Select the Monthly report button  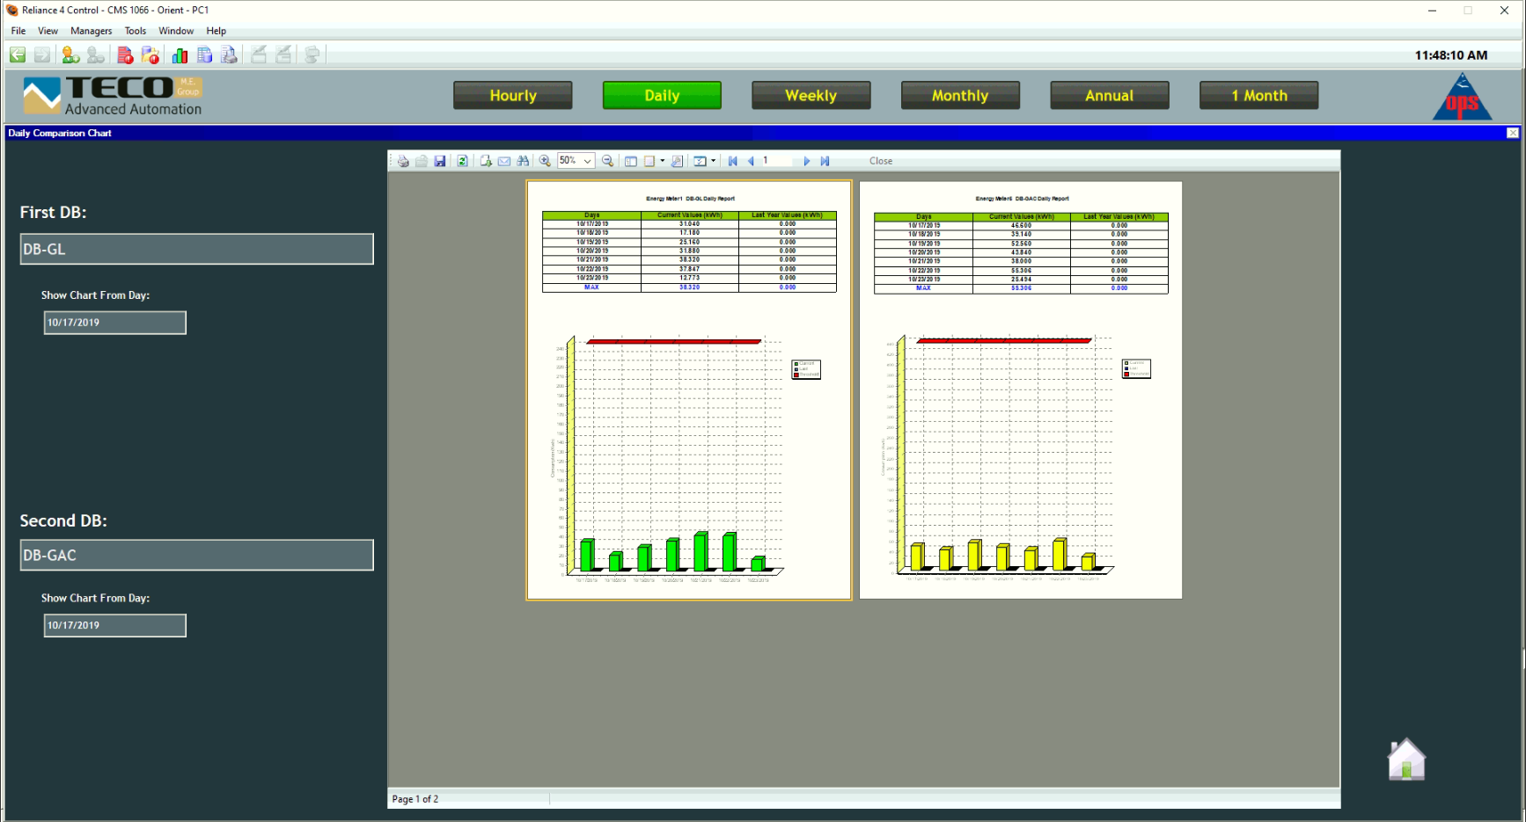point(959,96)
